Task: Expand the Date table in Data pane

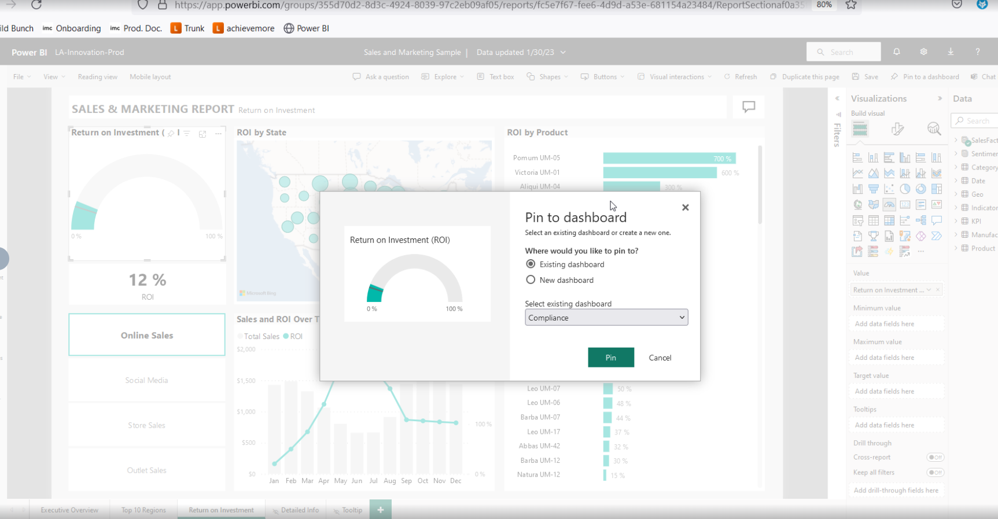Action: coord(956,181)
